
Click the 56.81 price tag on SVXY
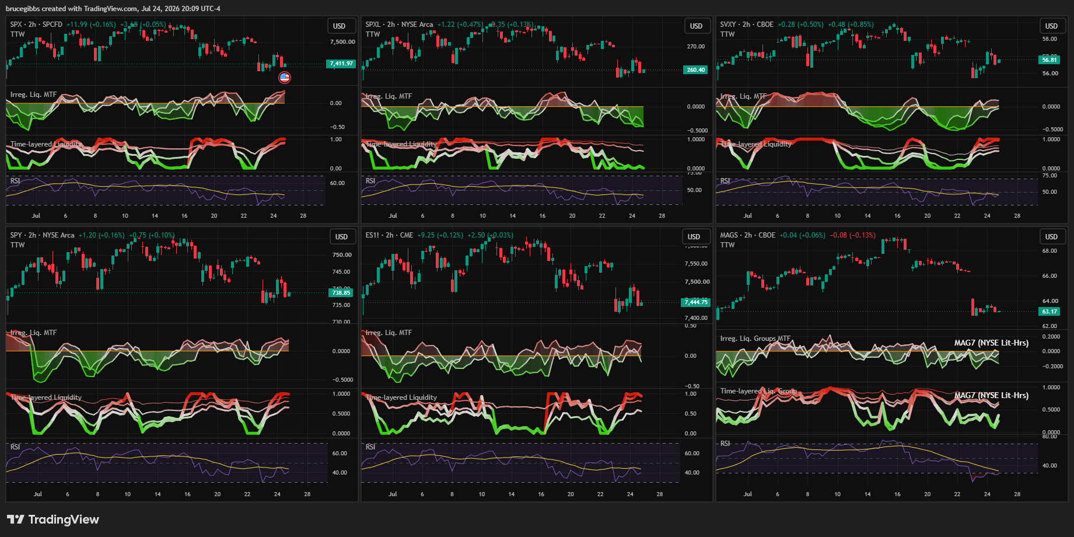point(1049,60)
